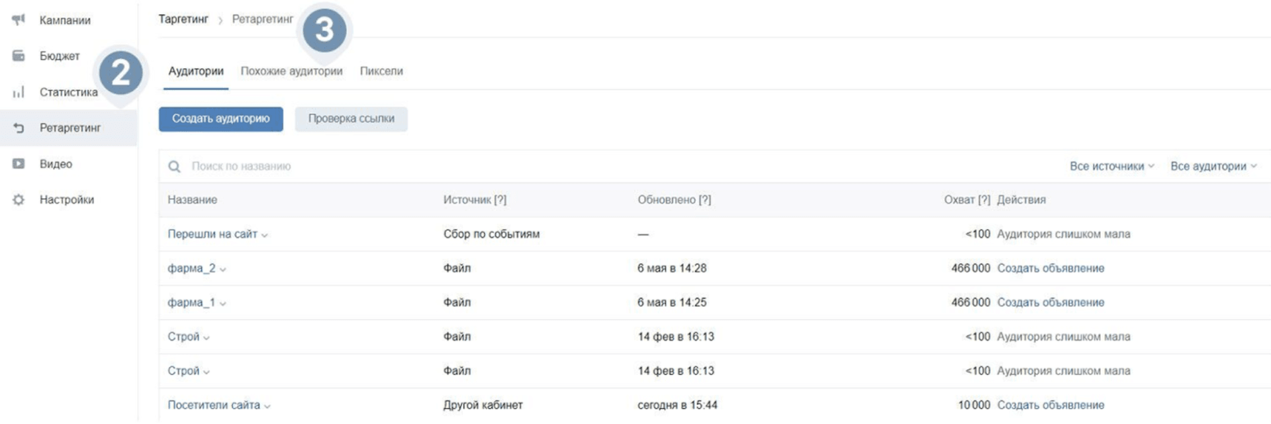This screenshot has width=1271, height=424.
Task: Click Создать объявление for фарма_1
Action: coord(1051,302)
